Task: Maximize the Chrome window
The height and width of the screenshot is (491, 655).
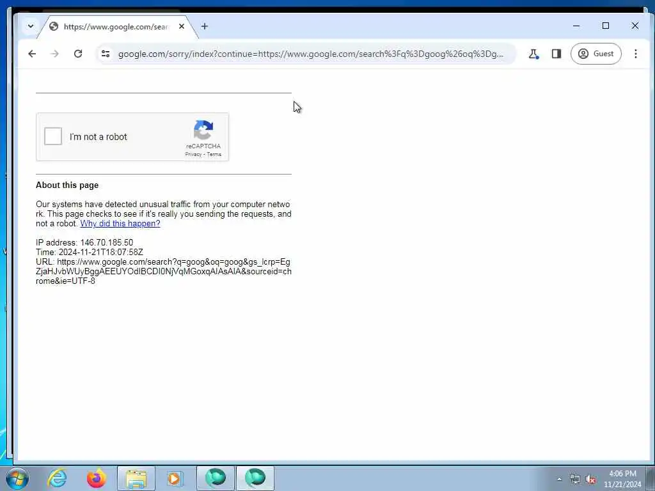Action: [606, 26]
